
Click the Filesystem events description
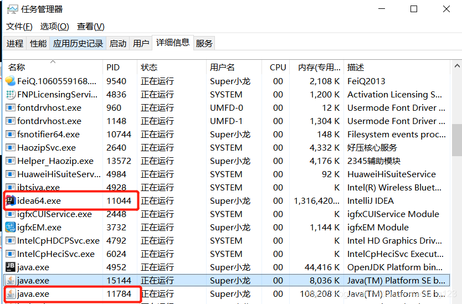(396, 135)
